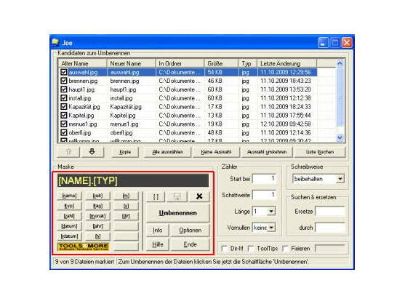Clear the mask with the X button
Screen dimensions: 405x304
coord(199,196)
